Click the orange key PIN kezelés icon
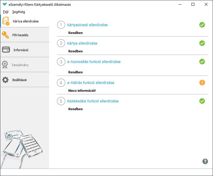The width and height of the screenshot is (213, 176). 5,35
